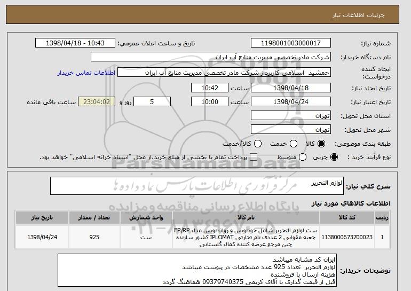Click the validity date field 1398/04/24

click(291, 101)
